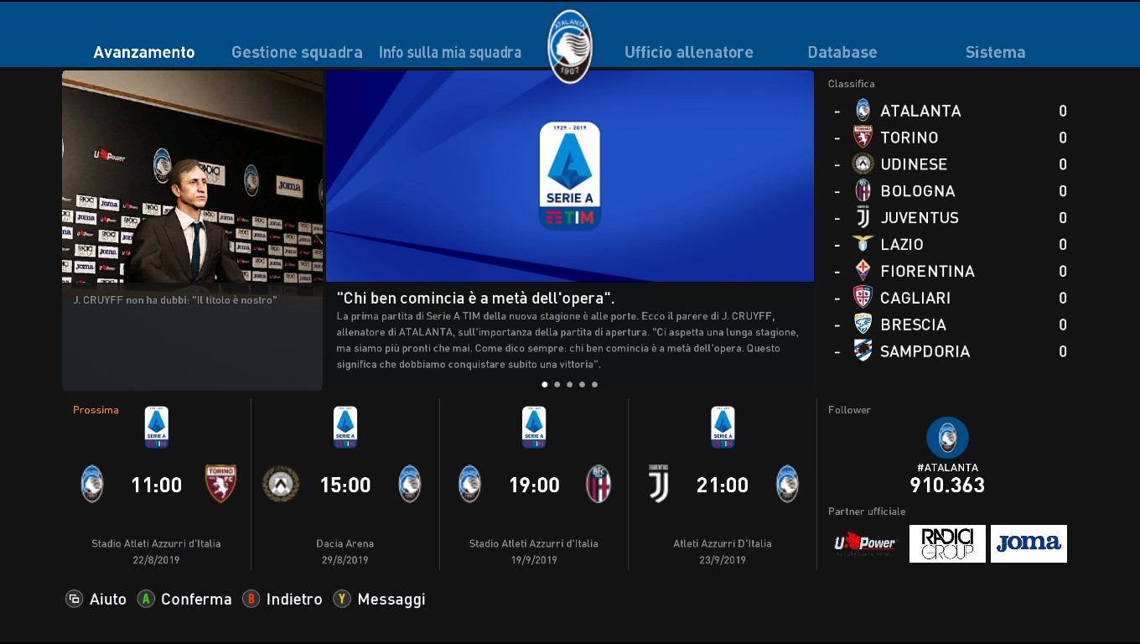This screenshot has width=1140, height=644.
Task: Click the U-Power partner logo
Action: click(x=865, y=544)
